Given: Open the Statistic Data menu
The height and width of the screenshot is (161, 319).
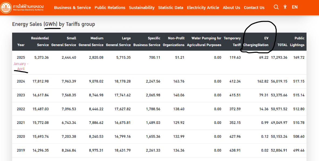Looking at the screenshot, I should coord(170,8).
